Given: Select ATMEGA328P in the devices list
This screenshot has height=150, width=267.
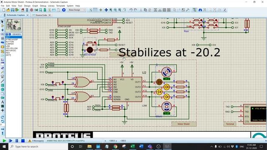Looking at the screenshot, I should coord(12,40).
